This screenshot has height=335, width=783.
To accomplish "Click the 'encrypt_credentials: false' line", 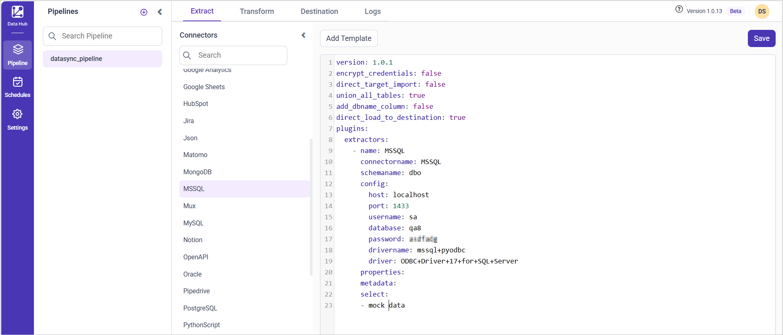I will coord(389,73).
